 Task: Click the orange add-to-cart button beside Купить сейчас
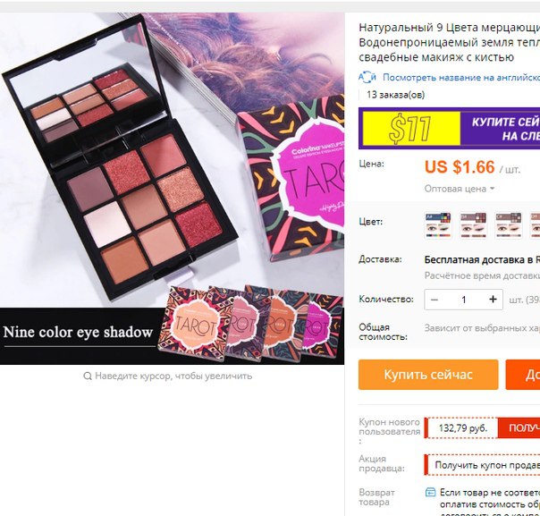[523, 375]
